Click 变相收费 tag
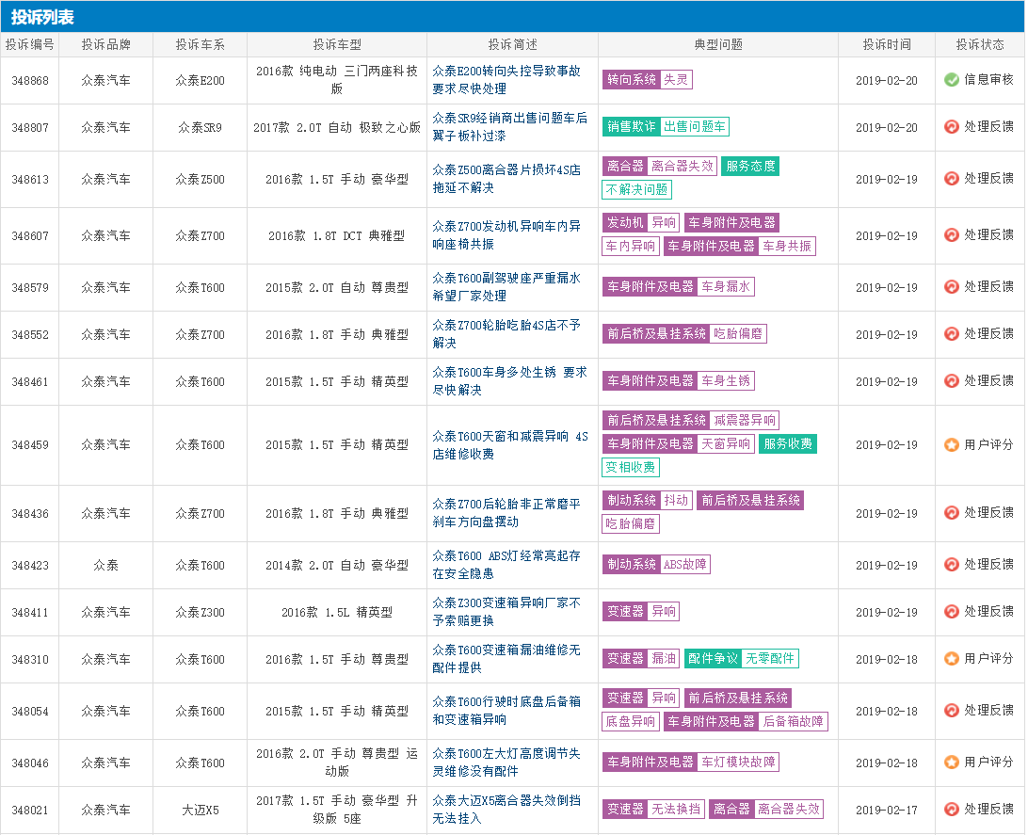This screenshot has height=835, width=1028. 630,468
